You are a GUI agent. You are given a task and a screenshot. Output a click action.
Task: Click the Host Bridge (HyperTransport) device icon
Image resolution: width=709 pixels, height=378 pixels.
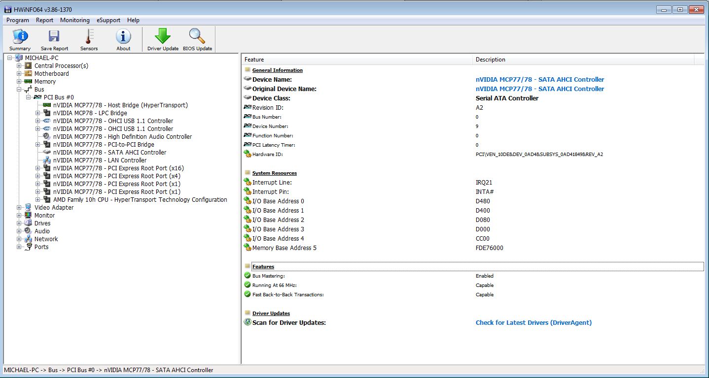click(x=47, y=105)
